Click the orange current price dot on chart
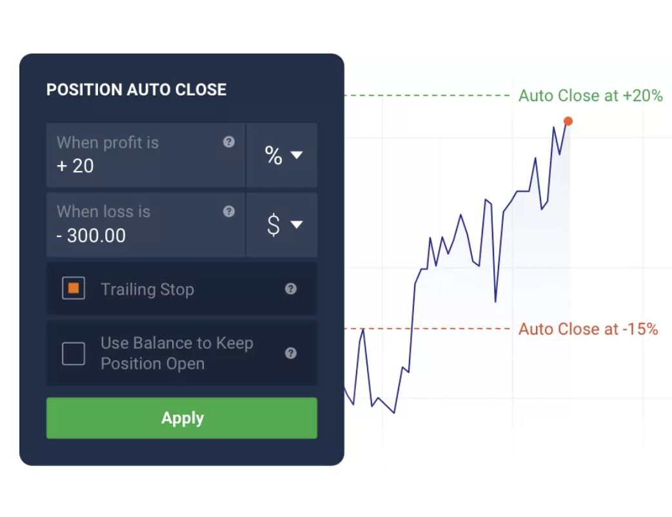The height and width of the screenshot is (517, 672). (568, 121)
